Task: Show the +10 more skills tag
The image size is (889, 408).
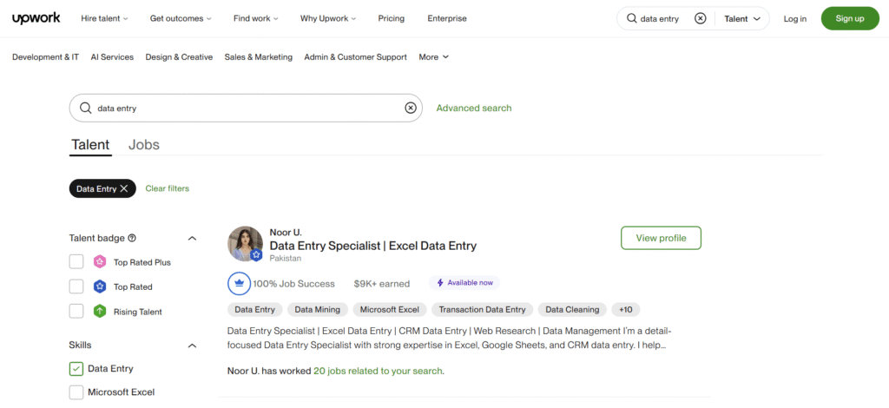Action: point(626,309)
